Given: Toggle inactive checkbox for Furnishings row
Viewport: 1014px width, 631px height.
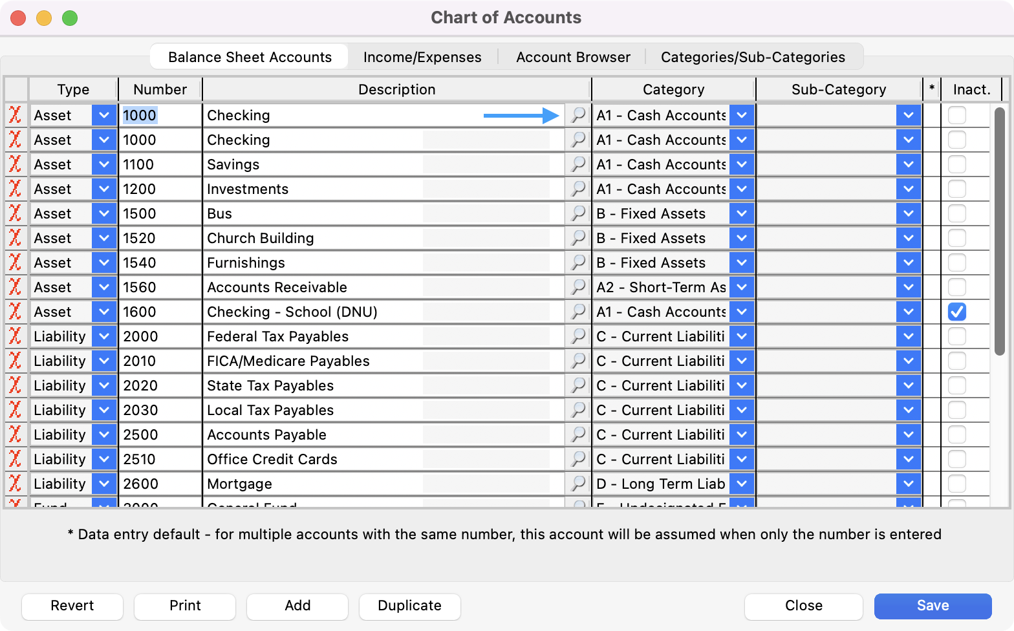Looking at the screenshot, I should [x=956, y=262].
